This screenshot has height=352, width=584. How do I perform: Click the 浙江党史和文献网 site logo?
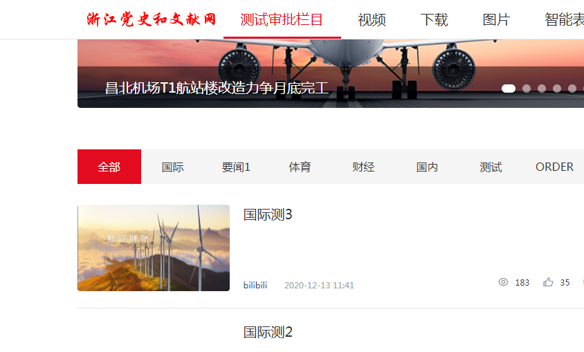pyautogui.click(x=152, y=19)
